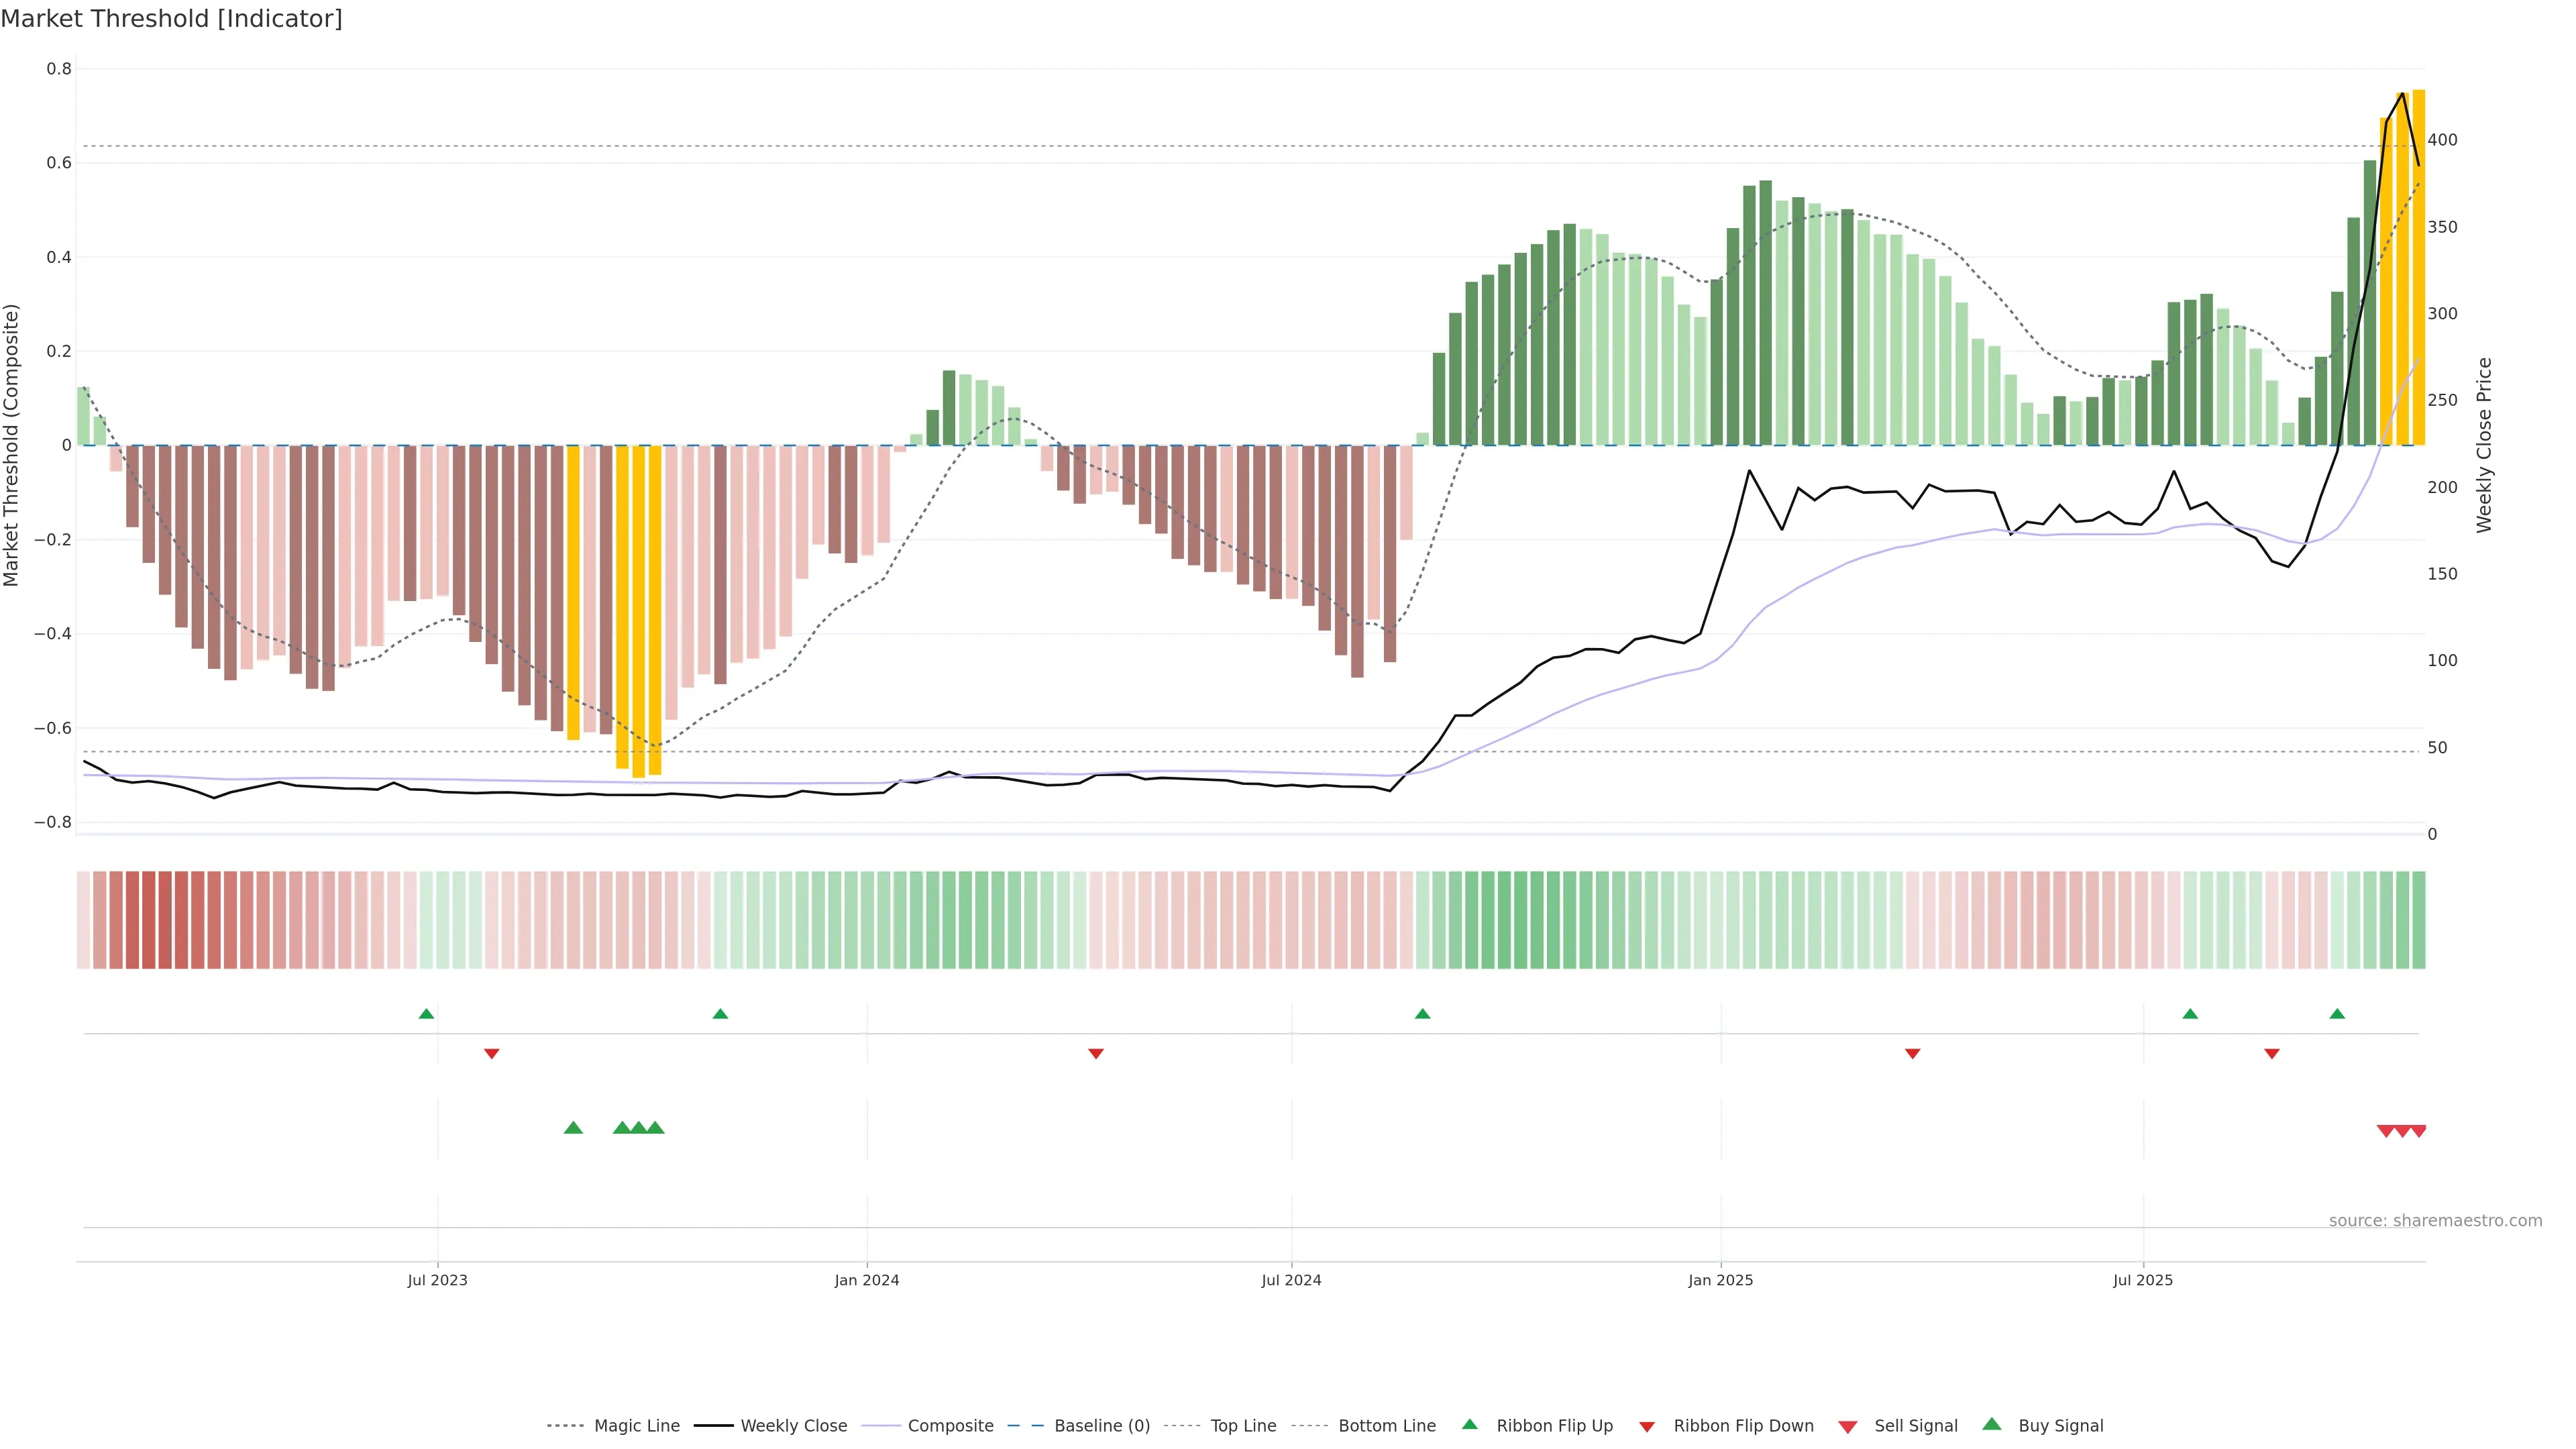The height and width of the screenshot is (1449, 2576).
Task: Click the Ribbon Flip Up legend triangle icon
Action: (x=1469, y=1424)
